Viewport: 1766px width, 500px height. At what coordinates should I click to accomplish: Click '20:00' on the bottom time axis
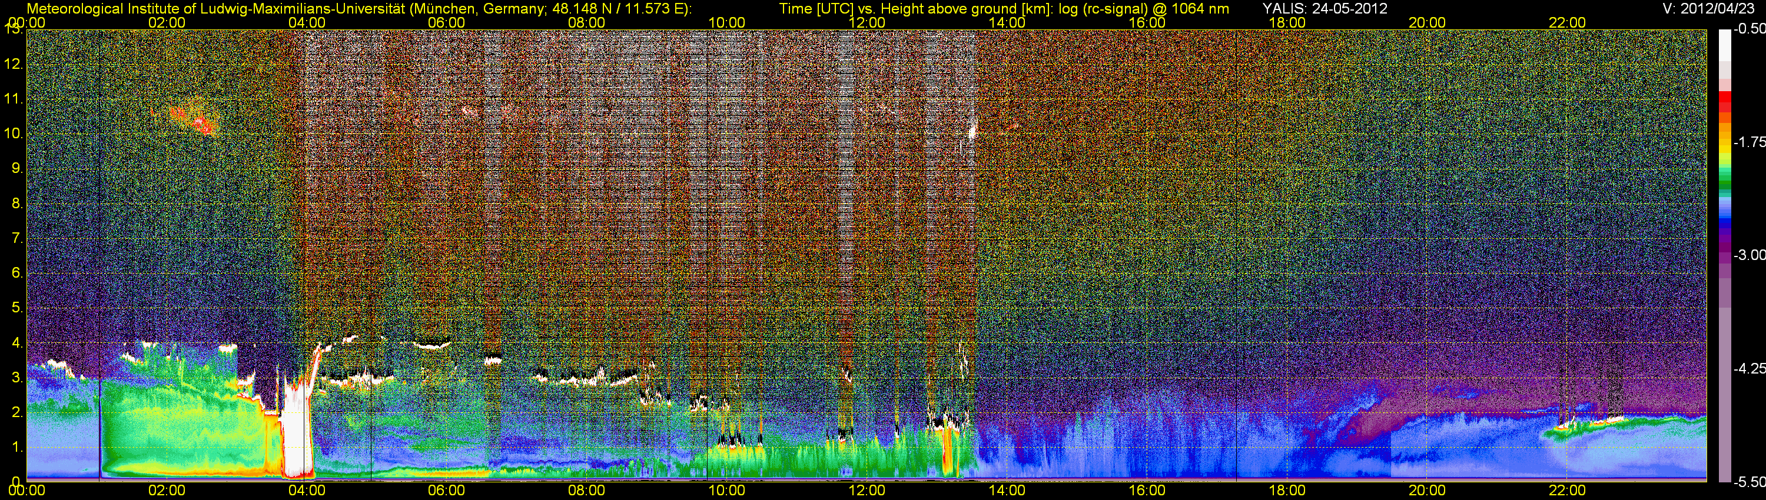(x=1428, y=491)
